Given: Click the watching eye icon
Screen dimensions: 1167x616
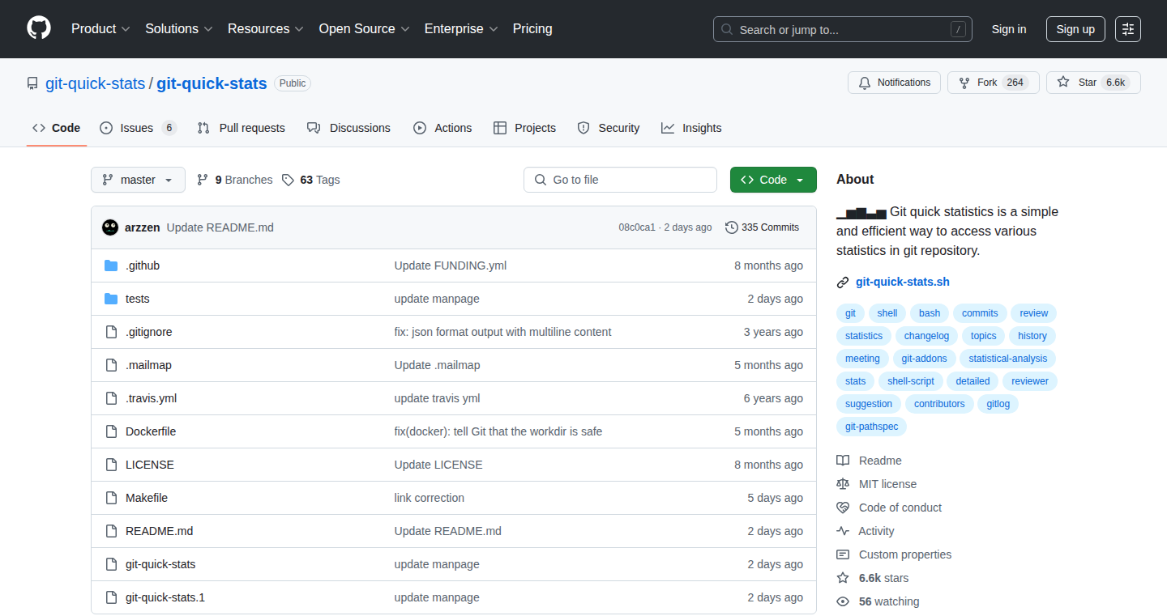Looking at the screenshot, I should pos(843,601).
